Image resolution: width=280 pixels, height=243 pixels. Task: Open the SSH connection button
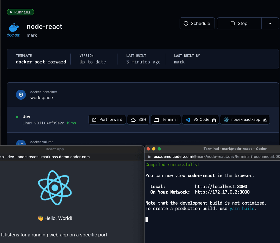click(x=138, y=120)
